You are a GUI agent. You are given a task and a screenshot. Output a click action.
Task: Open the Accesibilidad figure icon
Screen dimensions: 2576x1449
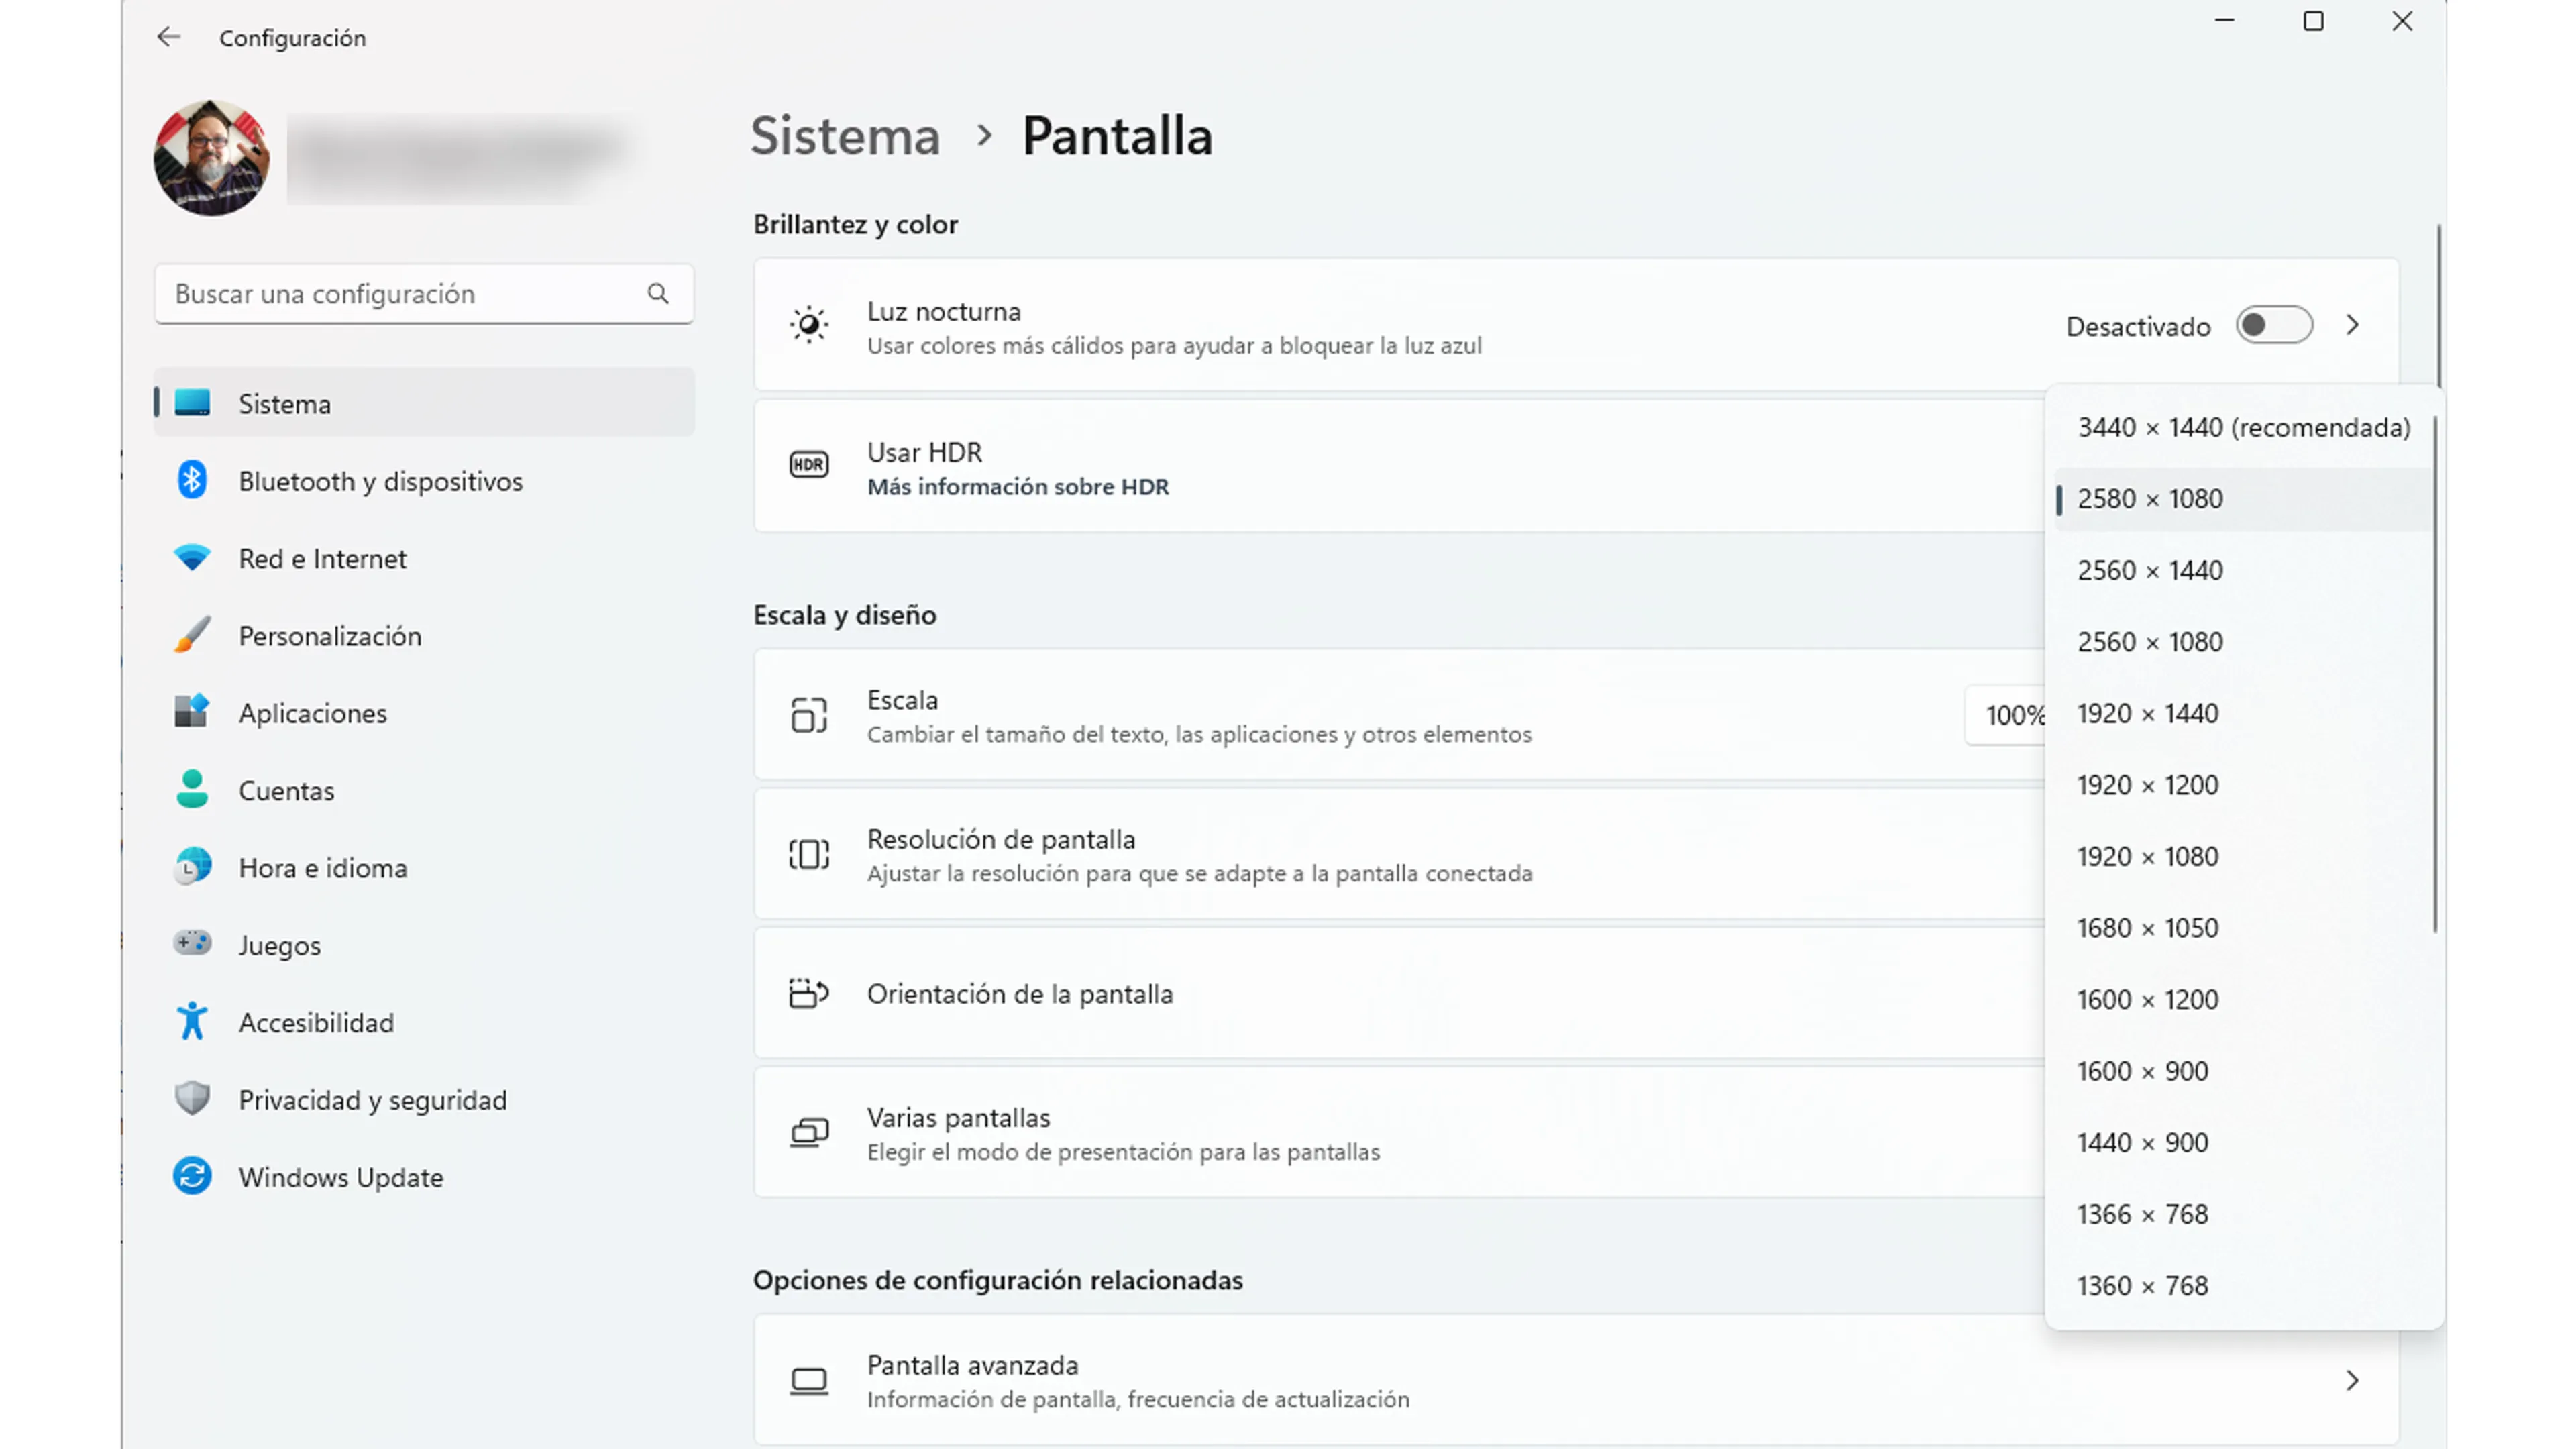pyautogui.click(x=192, y=1022)
